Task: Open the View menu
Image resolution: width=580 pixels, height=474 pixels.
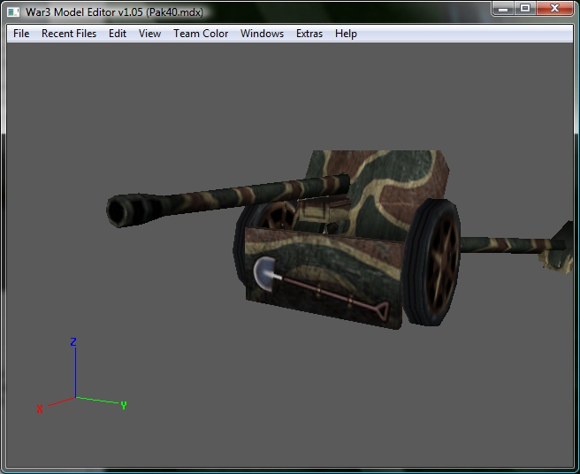Action: tap(149, 34)
